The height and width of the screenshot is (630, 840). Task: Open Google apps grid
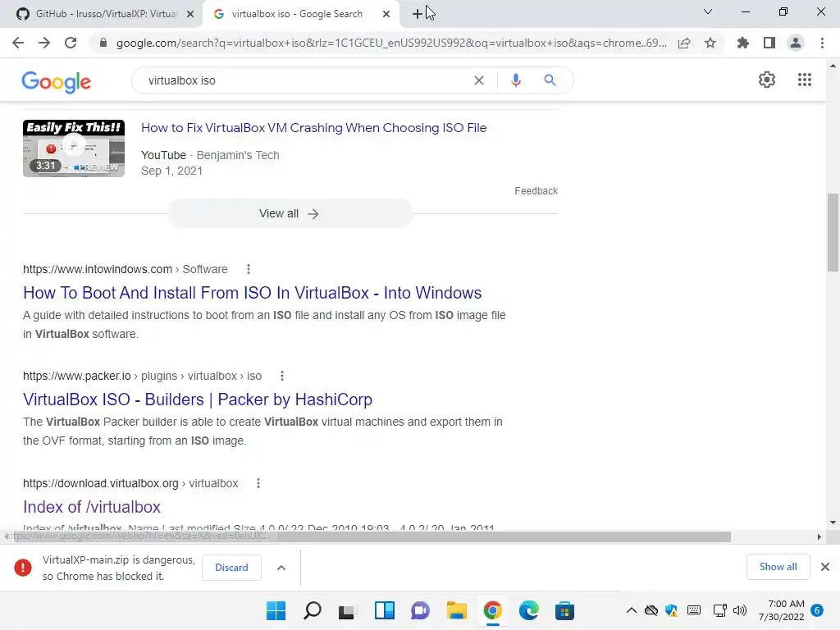[x=804, y=80]
